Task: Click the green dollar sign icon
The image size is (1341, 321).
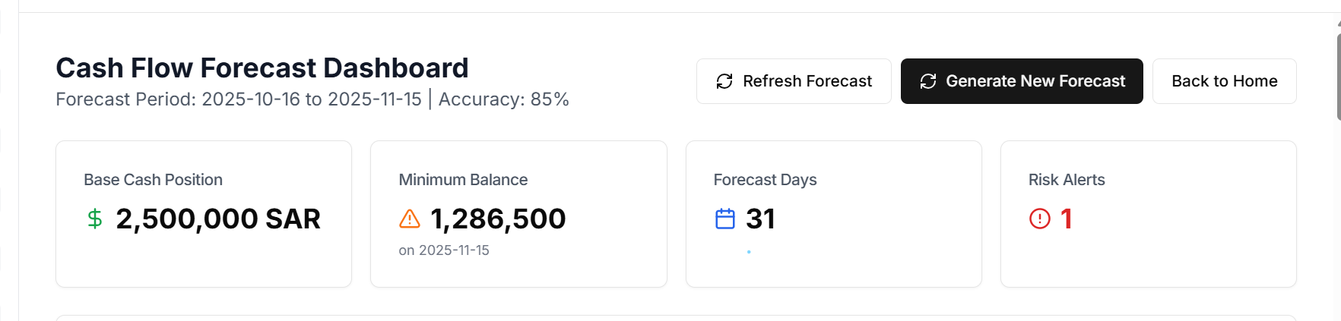Action: (x=95, y=219)
